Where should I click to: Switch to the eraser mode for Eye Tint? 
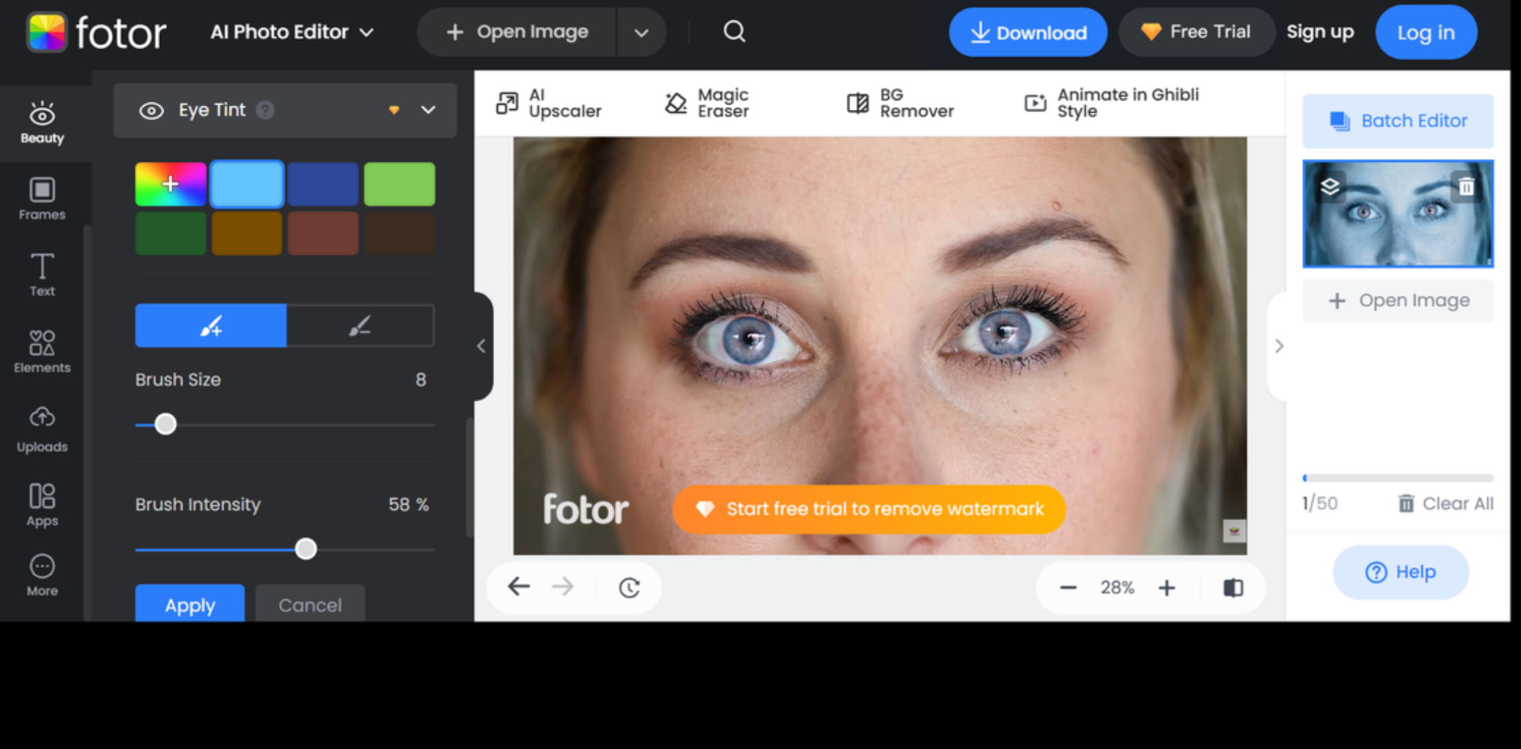360,325
